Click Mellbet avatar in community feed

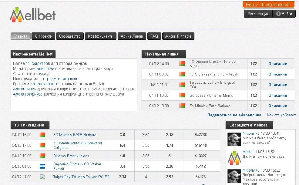tap(234, 157)
